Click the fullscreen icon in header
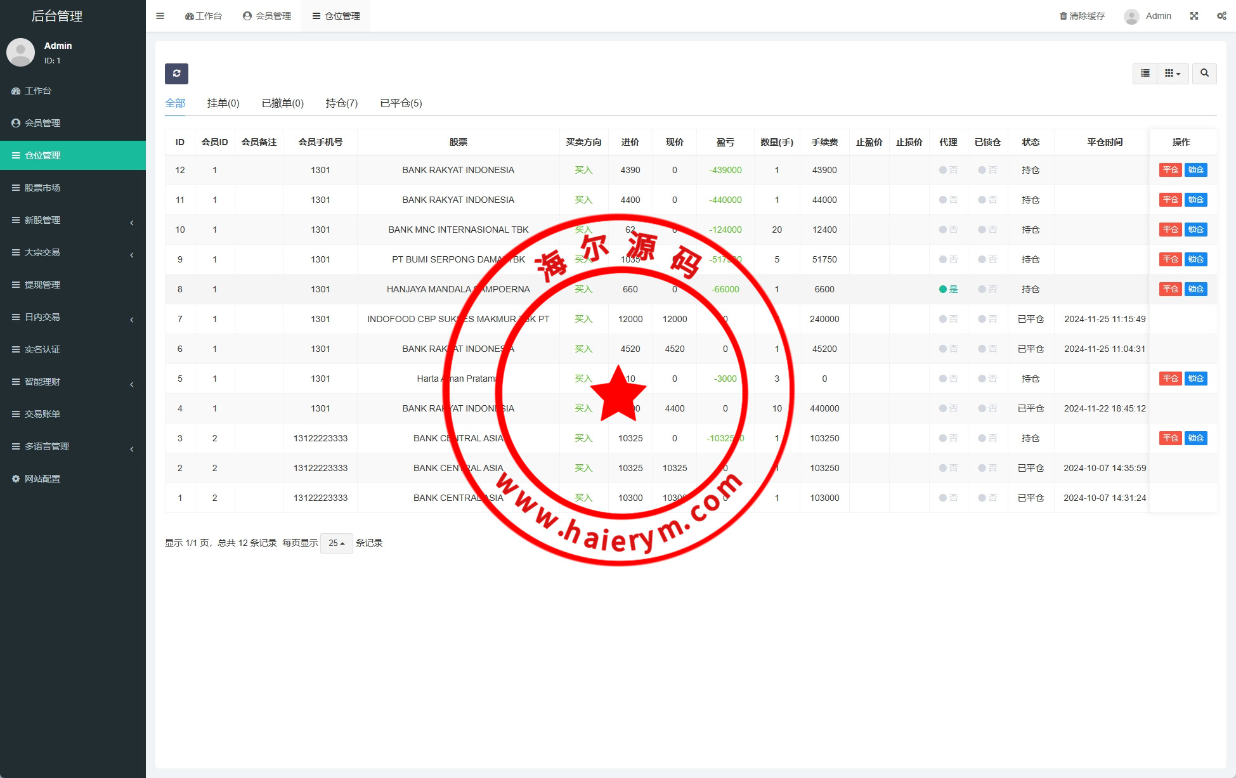 point(1194,16)
